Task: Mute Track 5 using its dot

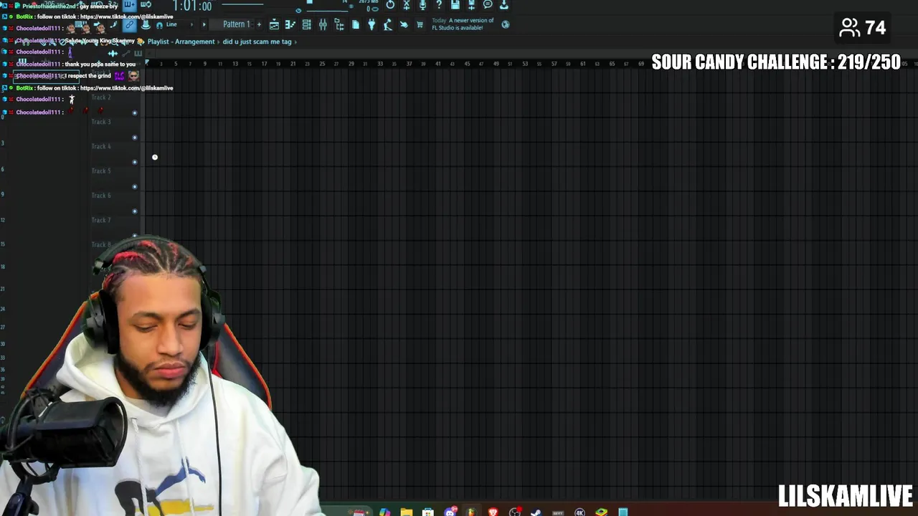Action: (x=134, y=187)
